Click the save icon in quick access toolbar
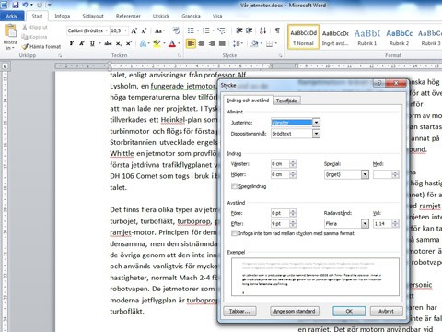 [x=16, y=5]
